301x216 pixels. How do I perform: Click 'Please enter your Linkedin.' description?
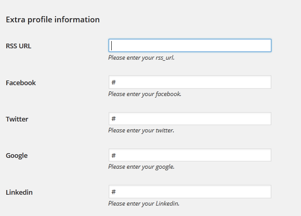point(144,204)
